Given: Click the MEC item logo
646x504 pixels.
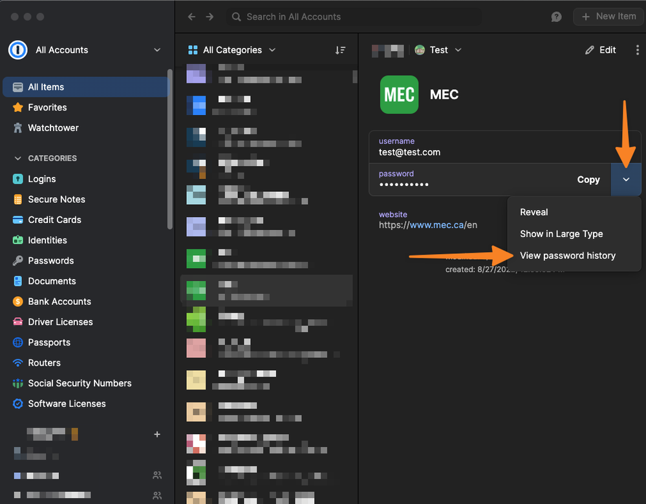Looking at the screenshot, I should [399, 95].
